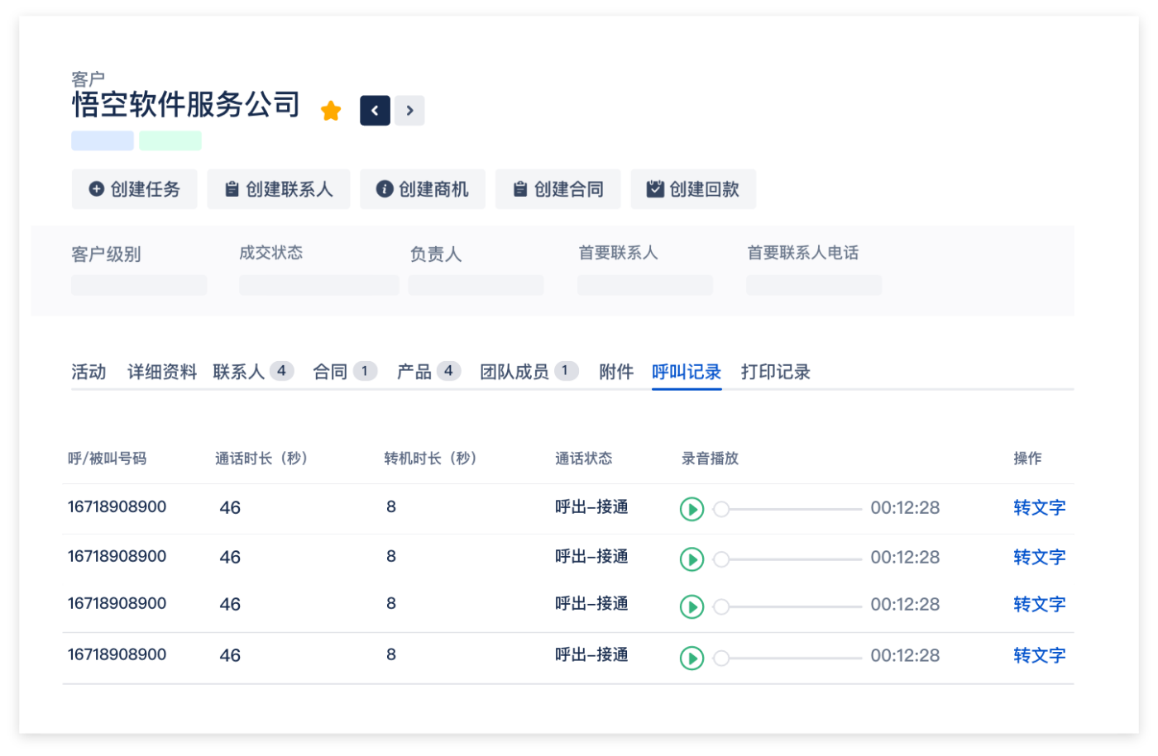Click the yellow favorite star icon
The image size is (1158, 756).
[331, 111]
